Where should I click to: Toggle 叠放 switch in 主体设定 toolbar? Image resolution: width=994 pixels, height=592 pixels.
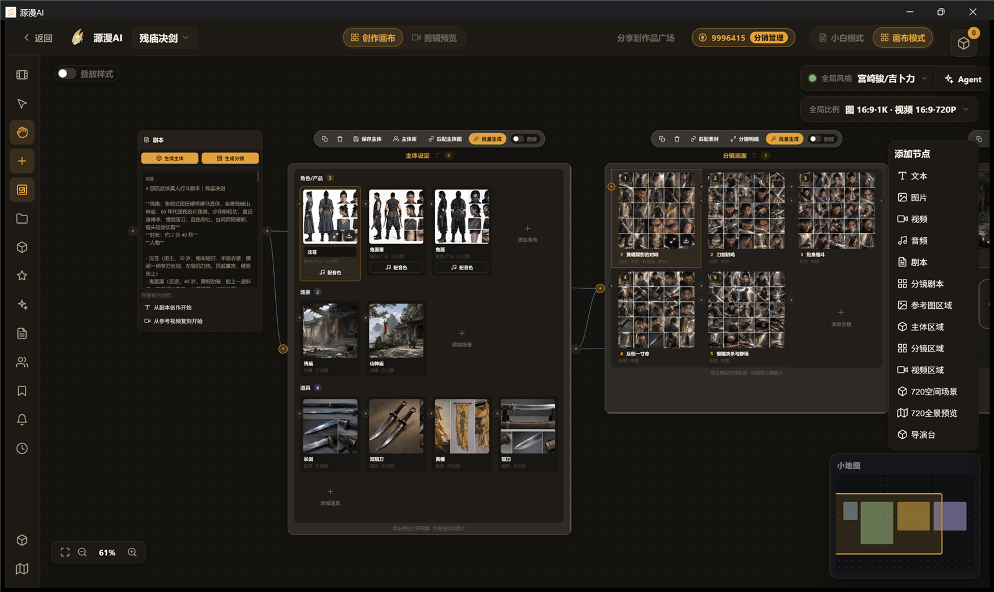pyautogui.click(x=518, y=139)
